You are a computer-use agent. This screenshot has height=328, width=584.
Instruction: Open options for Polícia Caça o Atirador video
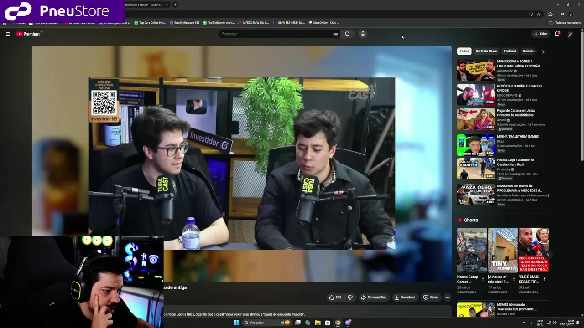point(547,161)
